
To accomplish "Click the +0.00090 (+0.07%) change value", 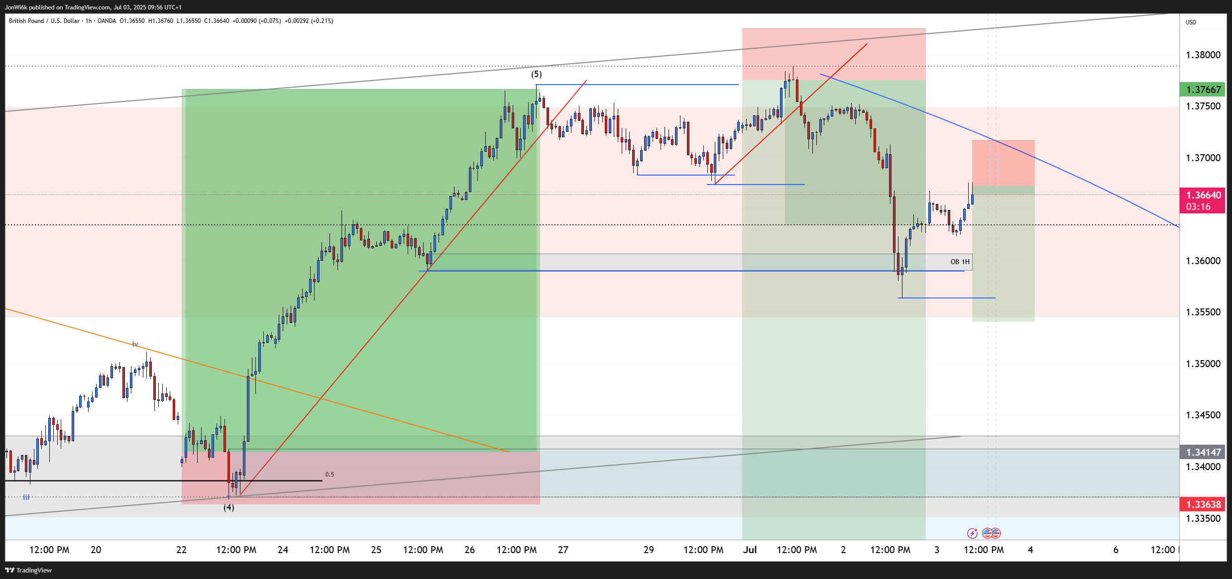I will coord(257,21).
